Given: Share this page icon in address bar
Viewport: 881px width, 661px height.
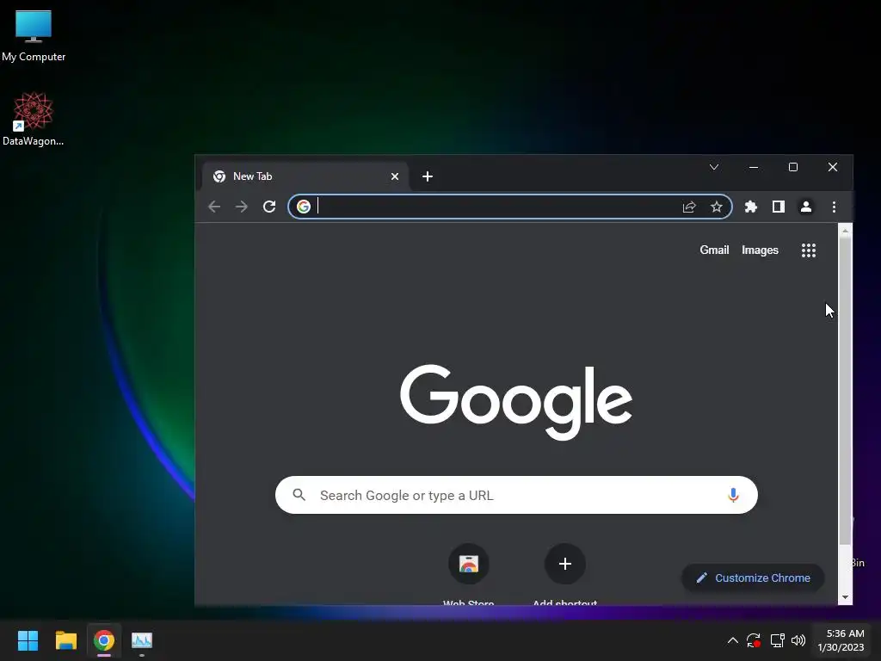Looking at the screenshot, I should click(x=689, y=207).
